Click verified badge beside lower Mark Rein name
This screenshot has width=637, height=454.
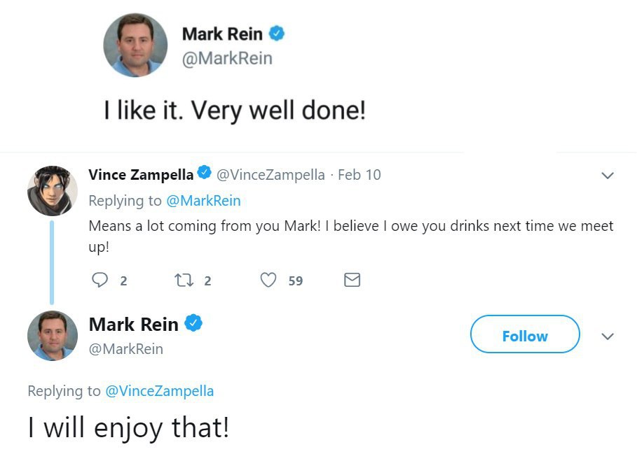click(x=193, y=323)
